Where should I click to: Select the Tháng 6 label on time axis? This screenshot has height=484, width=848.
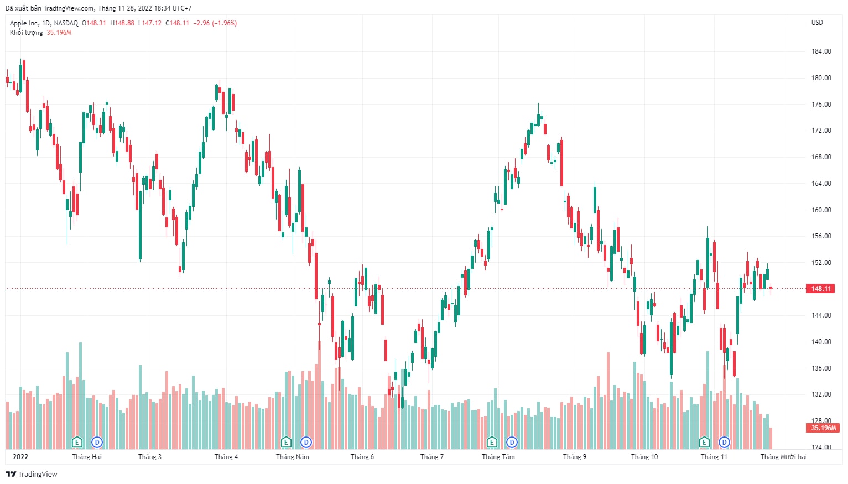pyautogui.click(x=362, y=457)
